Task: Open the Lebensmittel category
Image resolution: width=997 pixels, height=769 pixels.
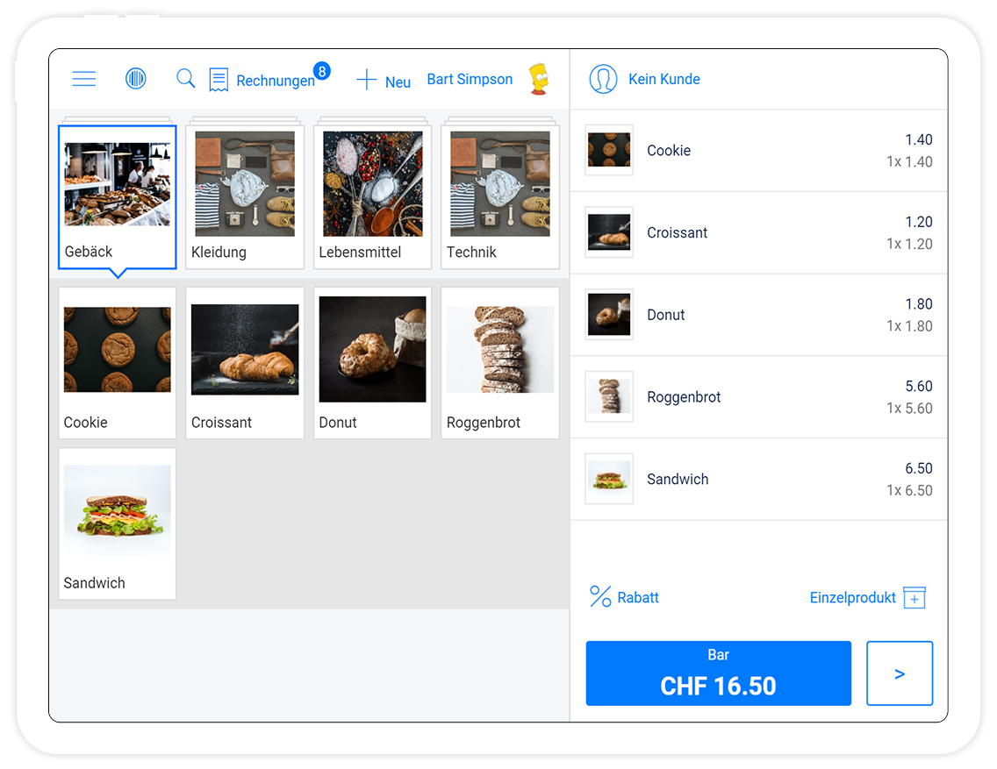Action: [372, 197]
